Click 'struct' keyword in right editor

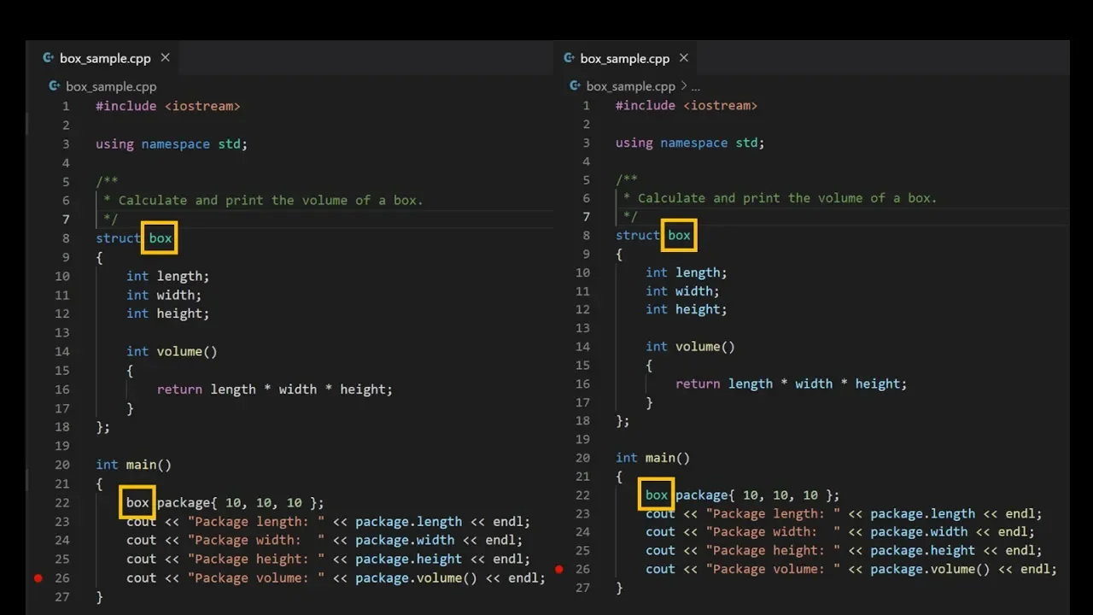point(638,235)
